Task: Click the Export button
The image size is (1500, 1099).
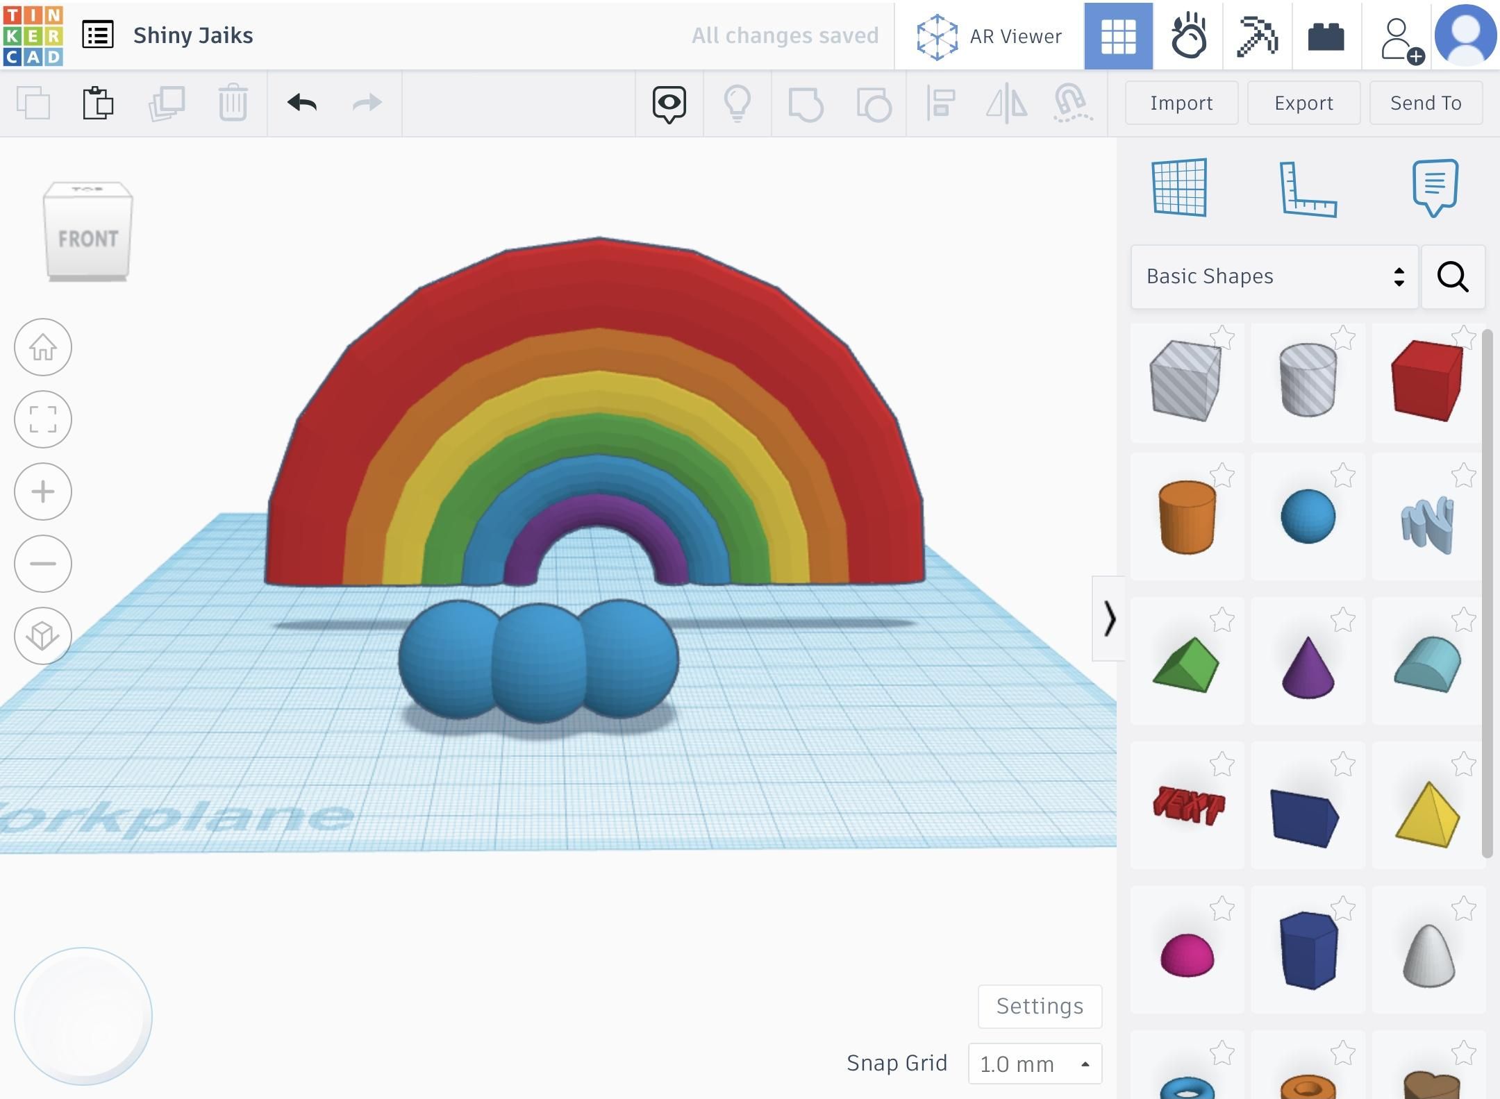Action: [1303, 103]
